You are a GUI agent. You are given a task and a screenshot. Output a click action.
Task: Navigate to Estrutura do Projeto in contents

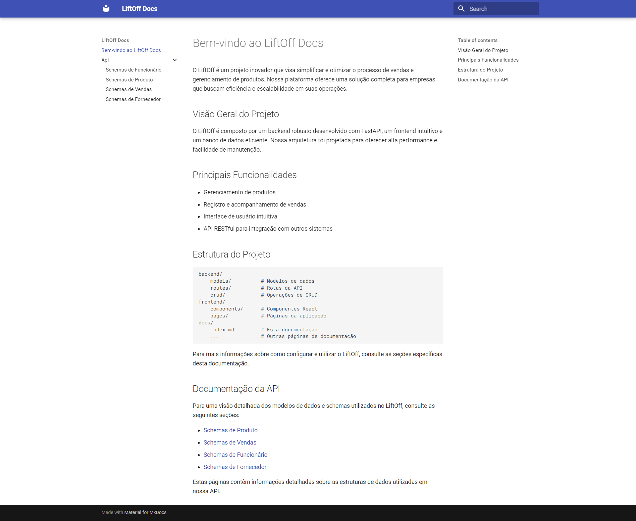click(x=480, y=70)
